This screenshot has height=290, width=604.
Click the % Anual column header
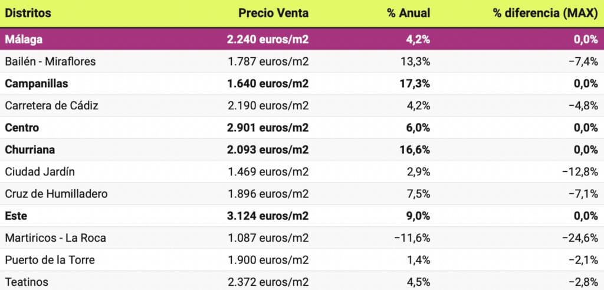pos(408,13)
